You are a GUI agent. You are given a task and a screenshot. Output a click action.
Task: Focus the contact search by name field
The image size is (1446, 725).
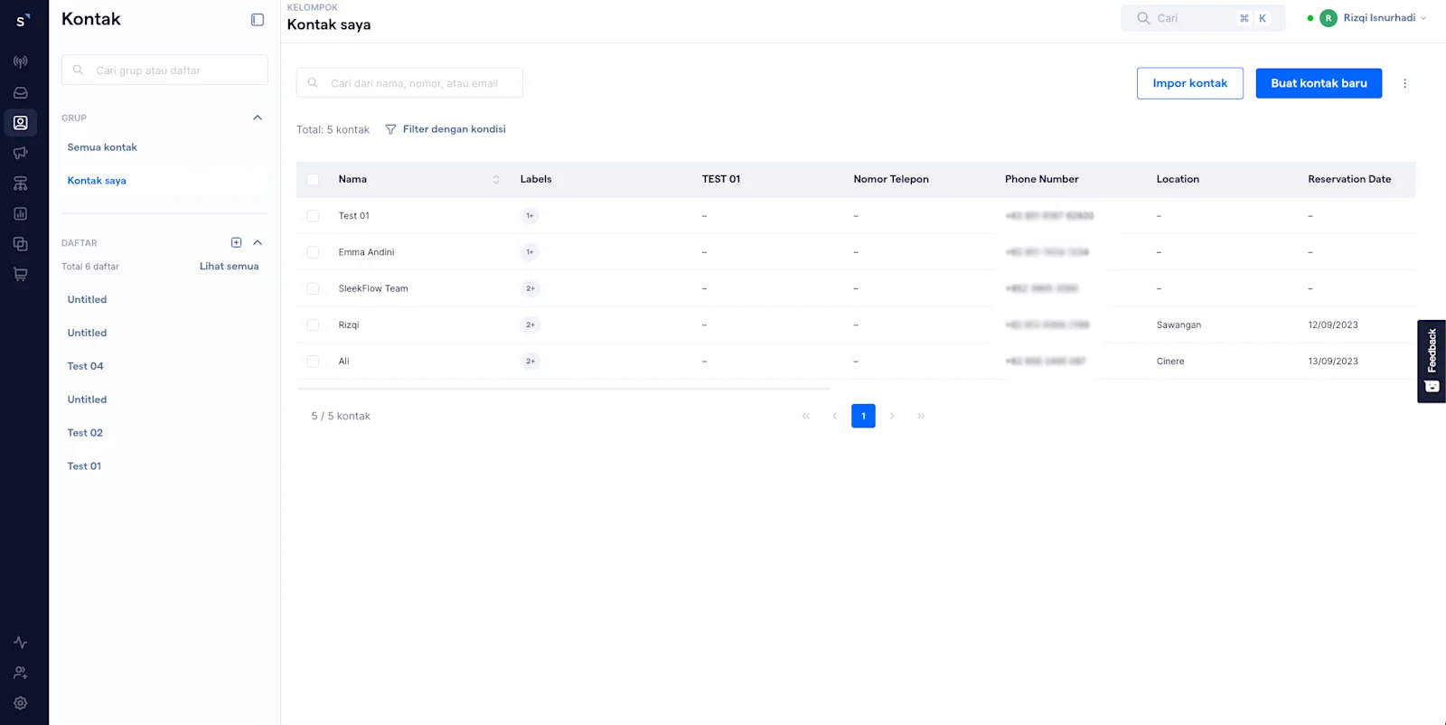tap(409, 83)
